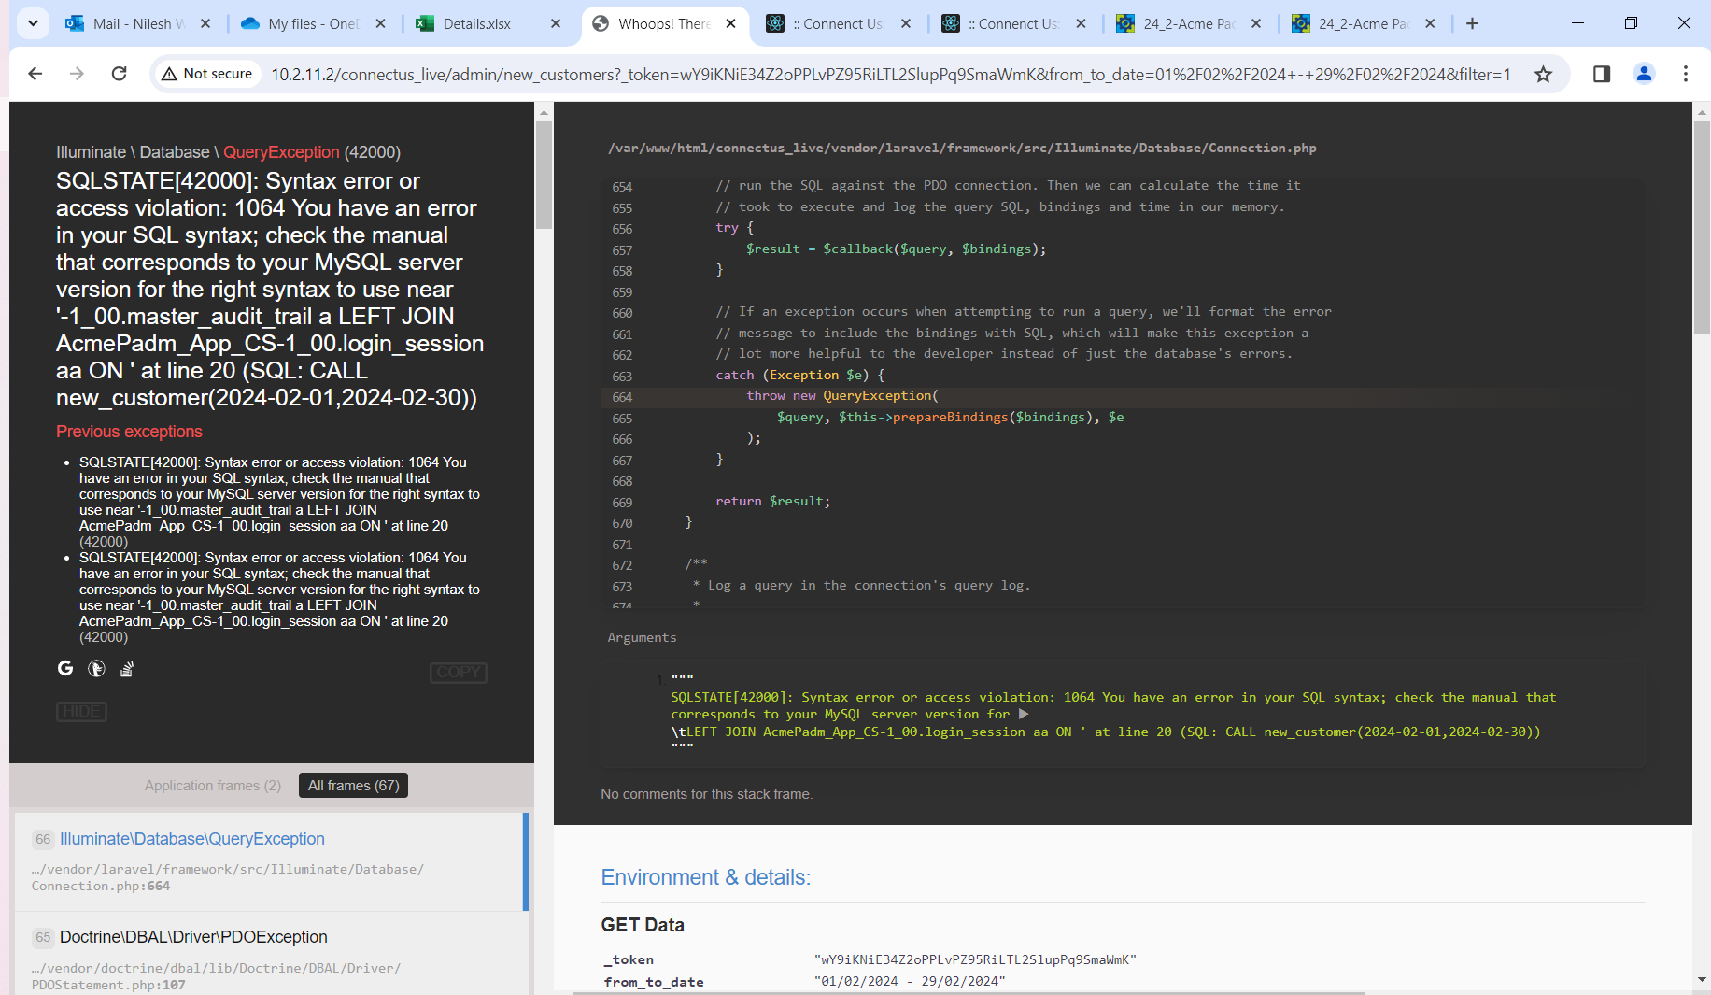Open new browser tab plus button
Screen dimensions: 1711x995
pos(1473,23)
